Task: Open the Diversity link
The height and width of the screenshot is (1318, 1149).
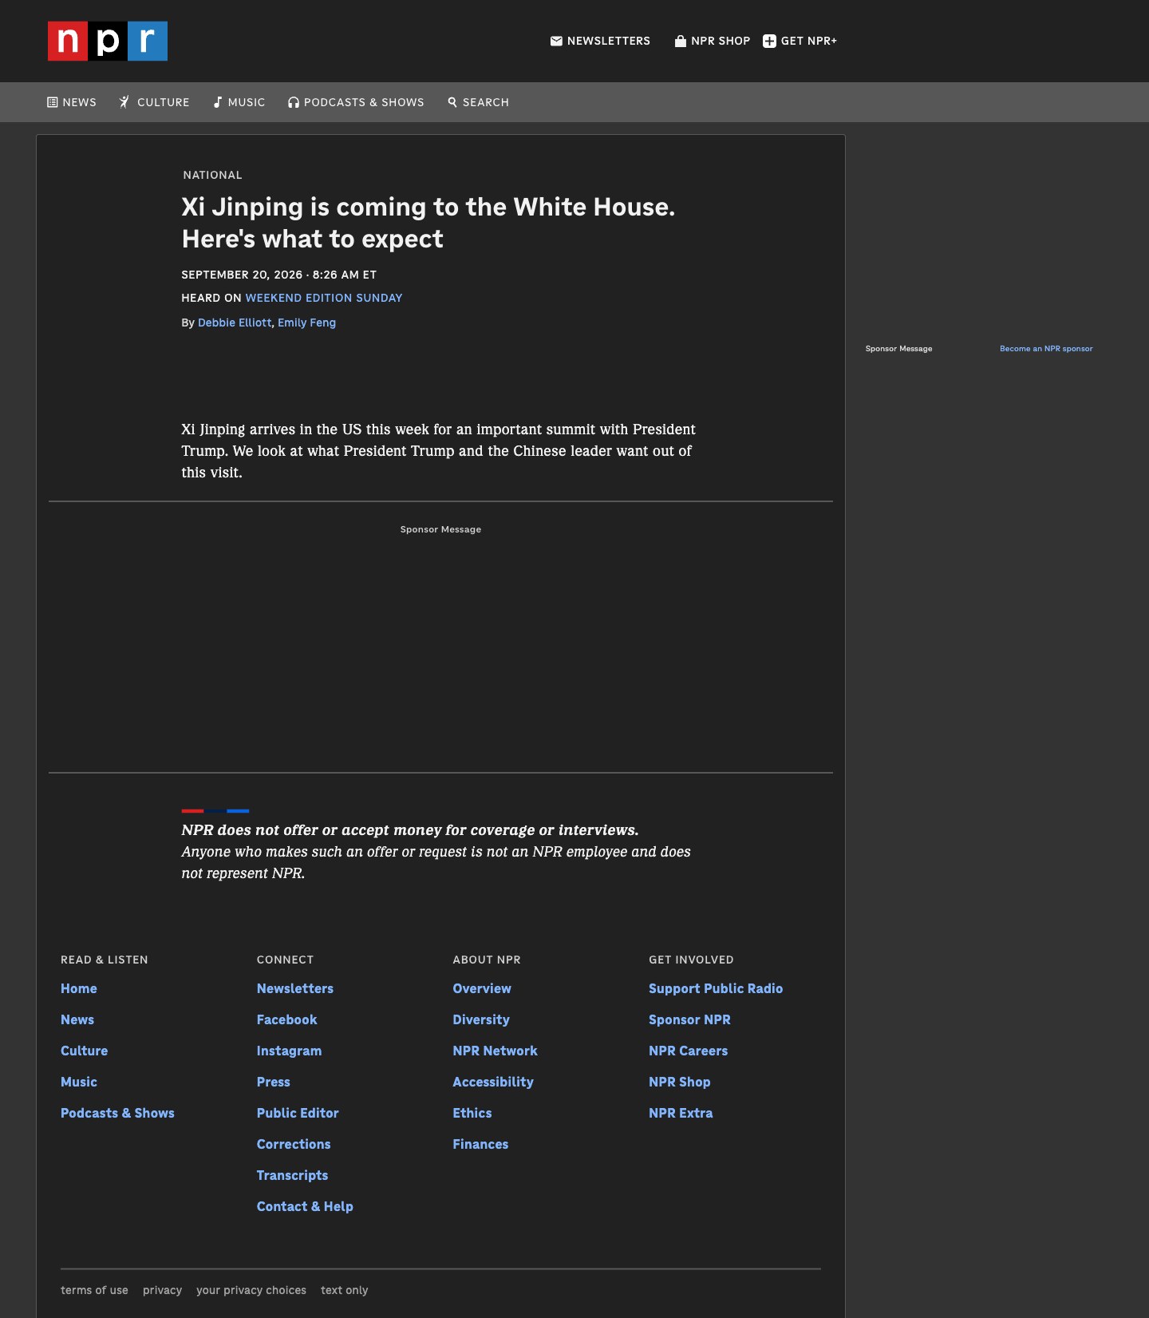Action: [x=481, y=1019]
